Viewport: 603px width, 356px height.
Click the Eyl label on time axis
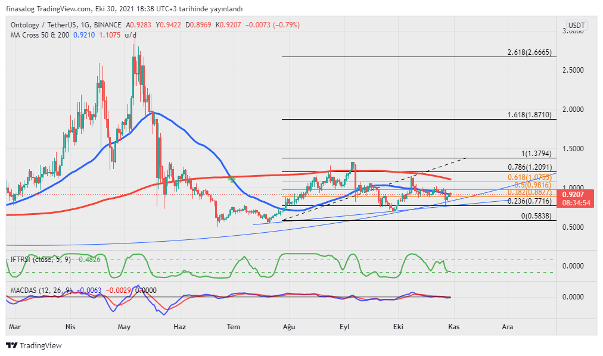point(344,327)
